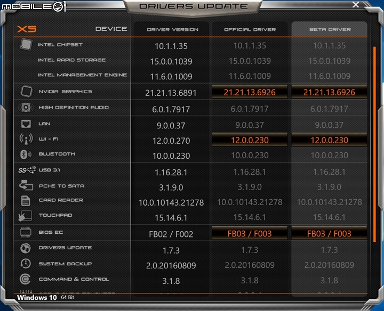Click Intel Management Engine installed version 11.6.0.1009

171,77
